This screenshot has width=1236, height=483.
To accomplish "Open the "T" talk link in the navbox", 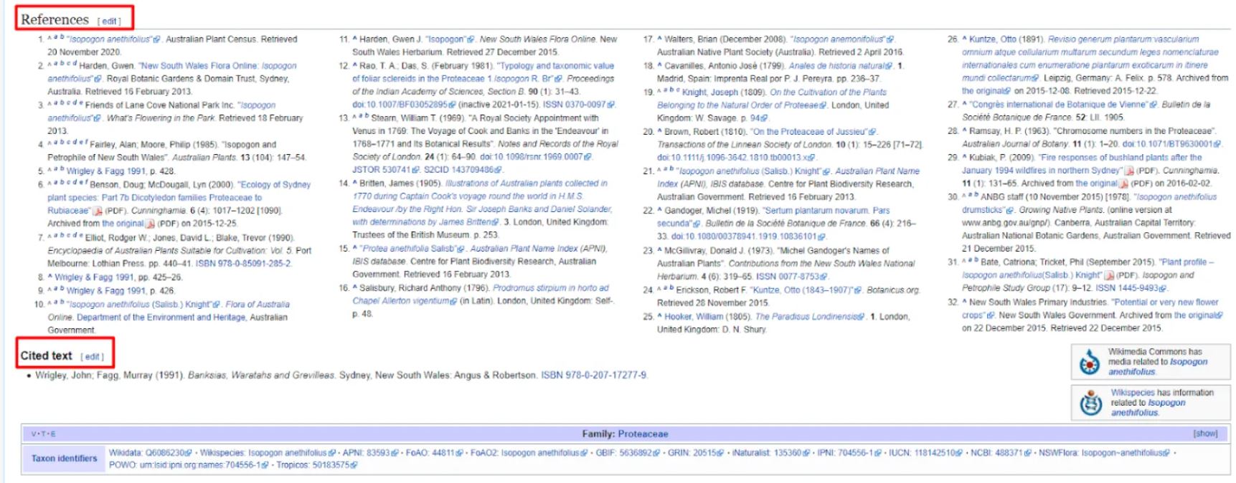I will point(43,434).
